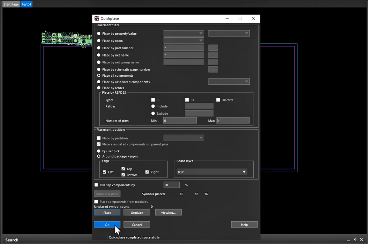Open the property value dropdown
Screen dimensions: 368x244
(x=229, y=33)
